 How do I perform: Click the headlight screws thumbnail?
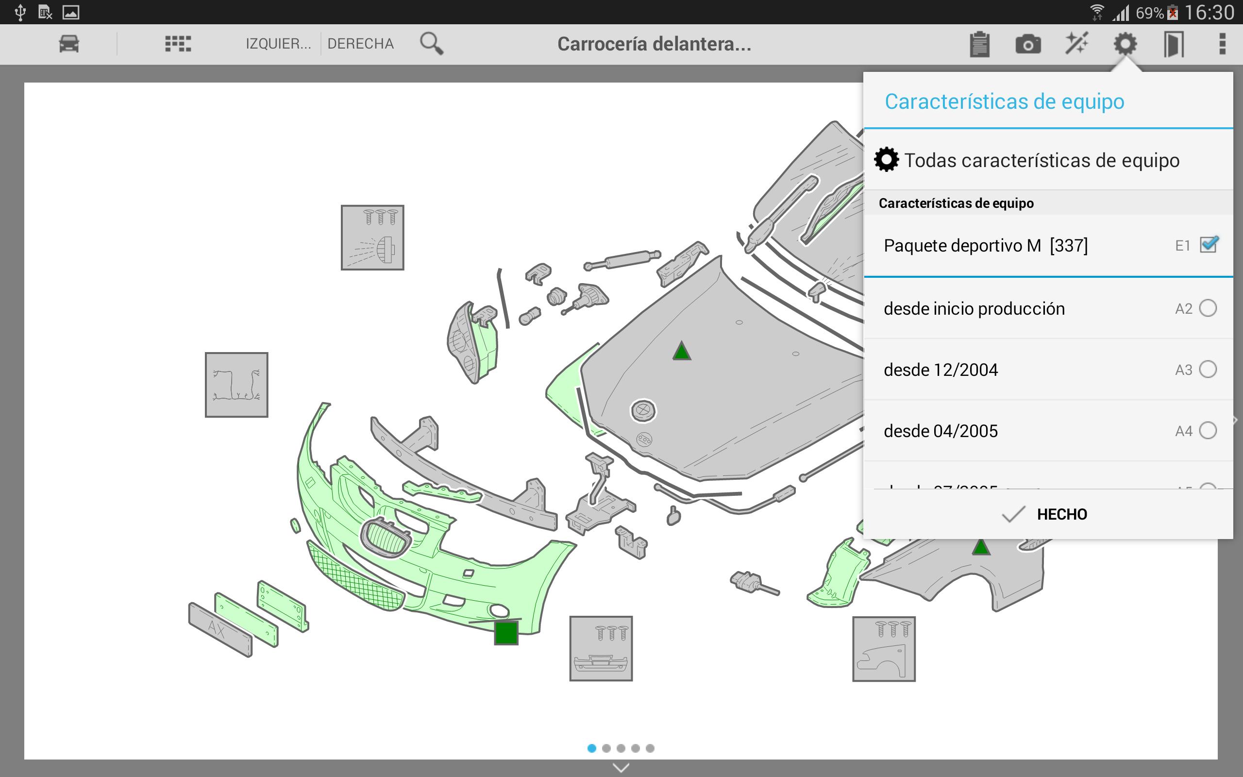372,237
